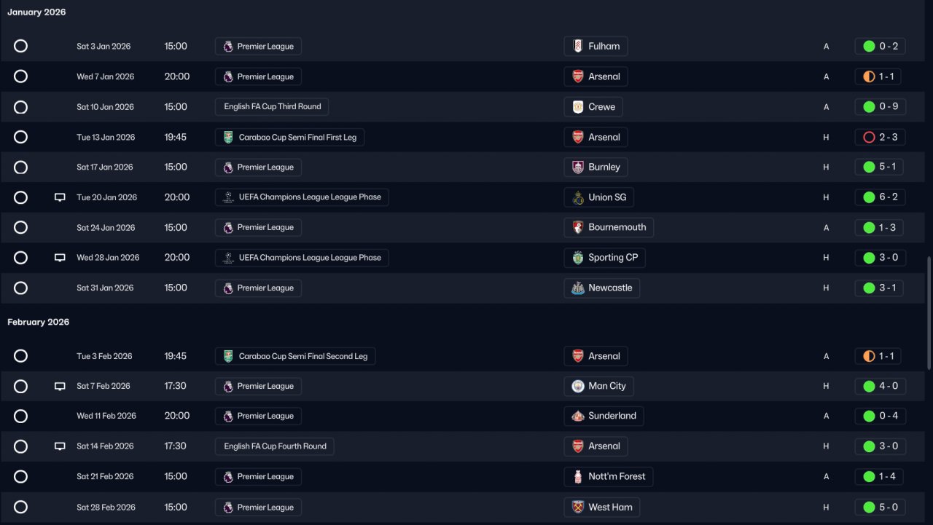
Task: Click the West Ham club crest
Action: click(578, 508)
